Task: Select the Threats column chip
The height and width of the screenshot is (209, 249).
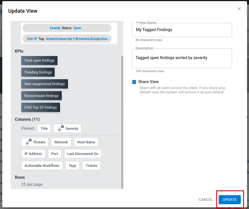Action: tap(35, 142)
